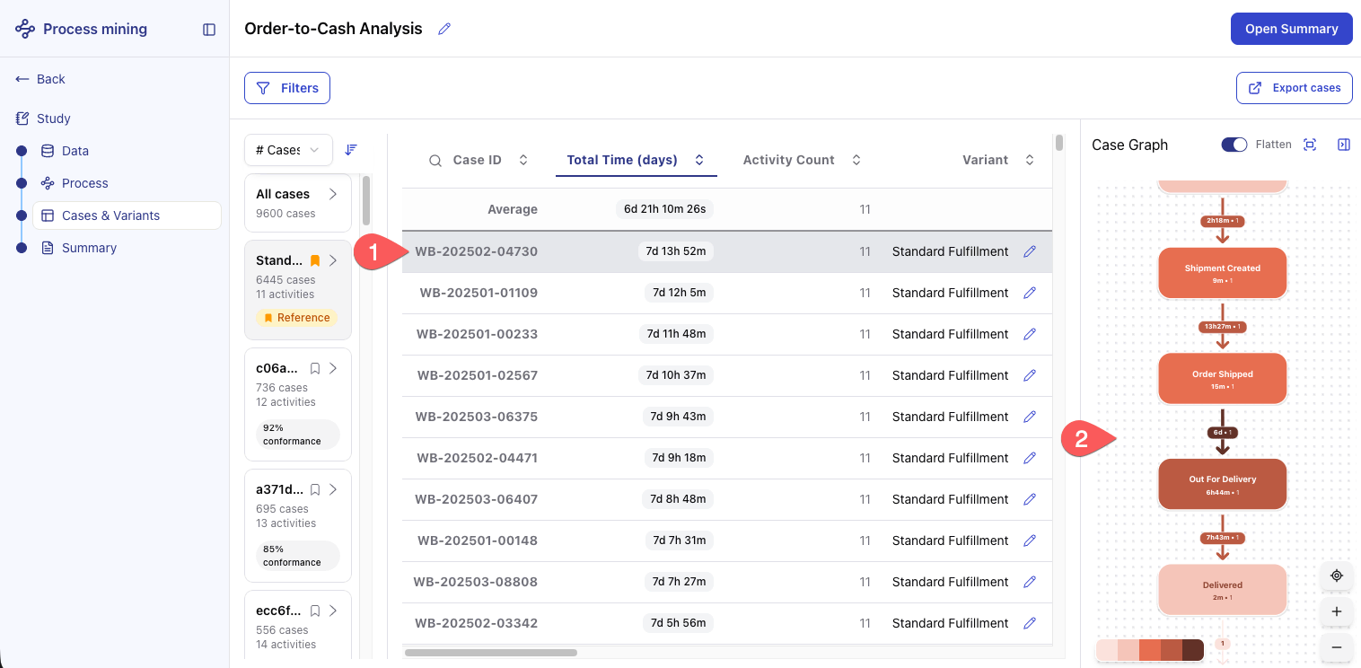Screen dimensions: 1361x668
Task: Fit the Case Graph to screen icon
Action: click(x=1310, y=145)
